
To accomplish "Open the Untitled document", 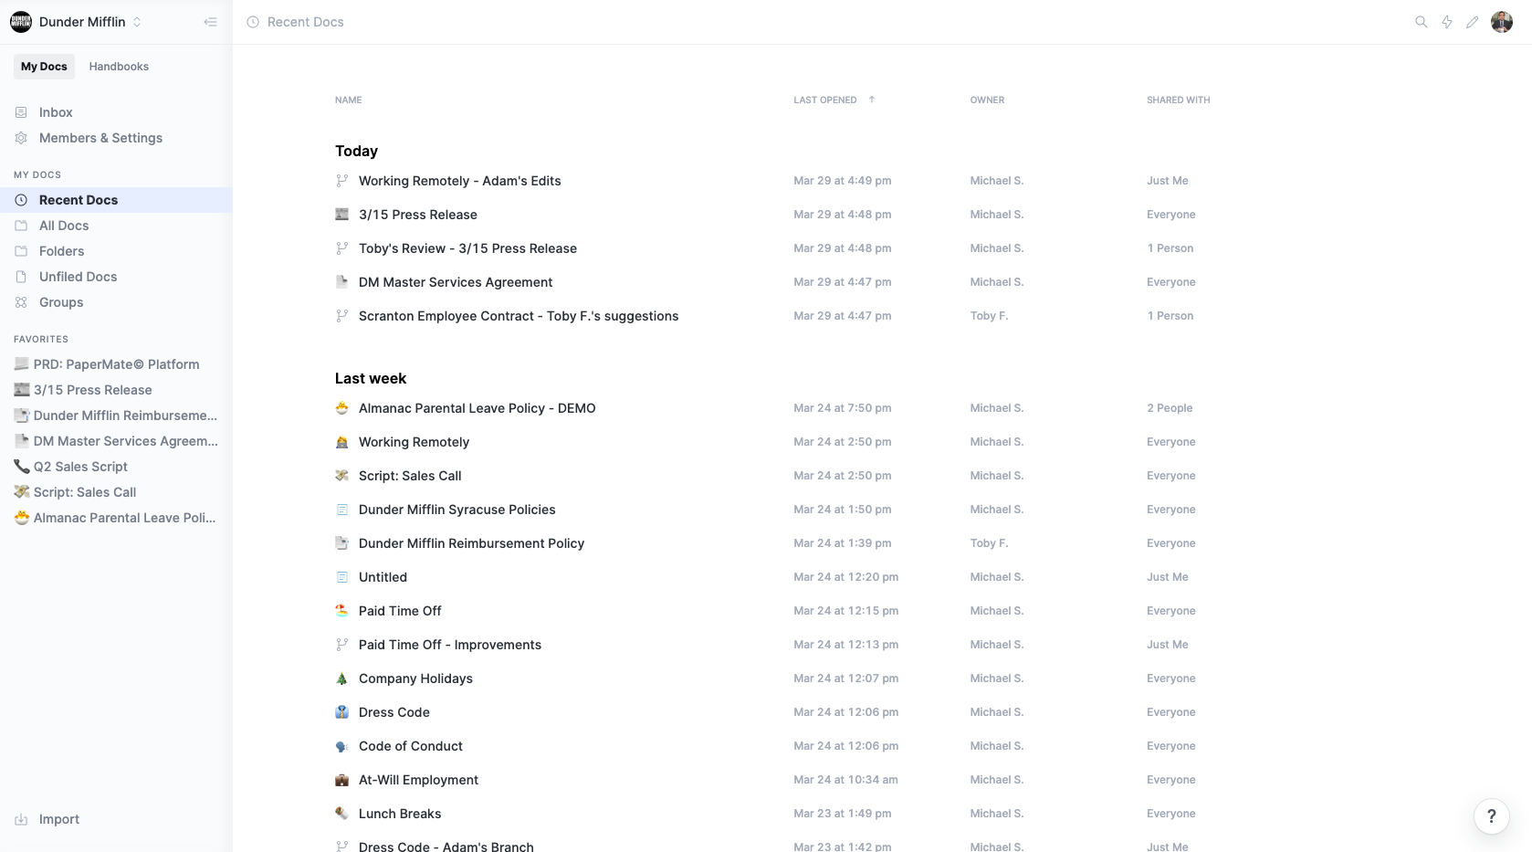I will [383, 577].
